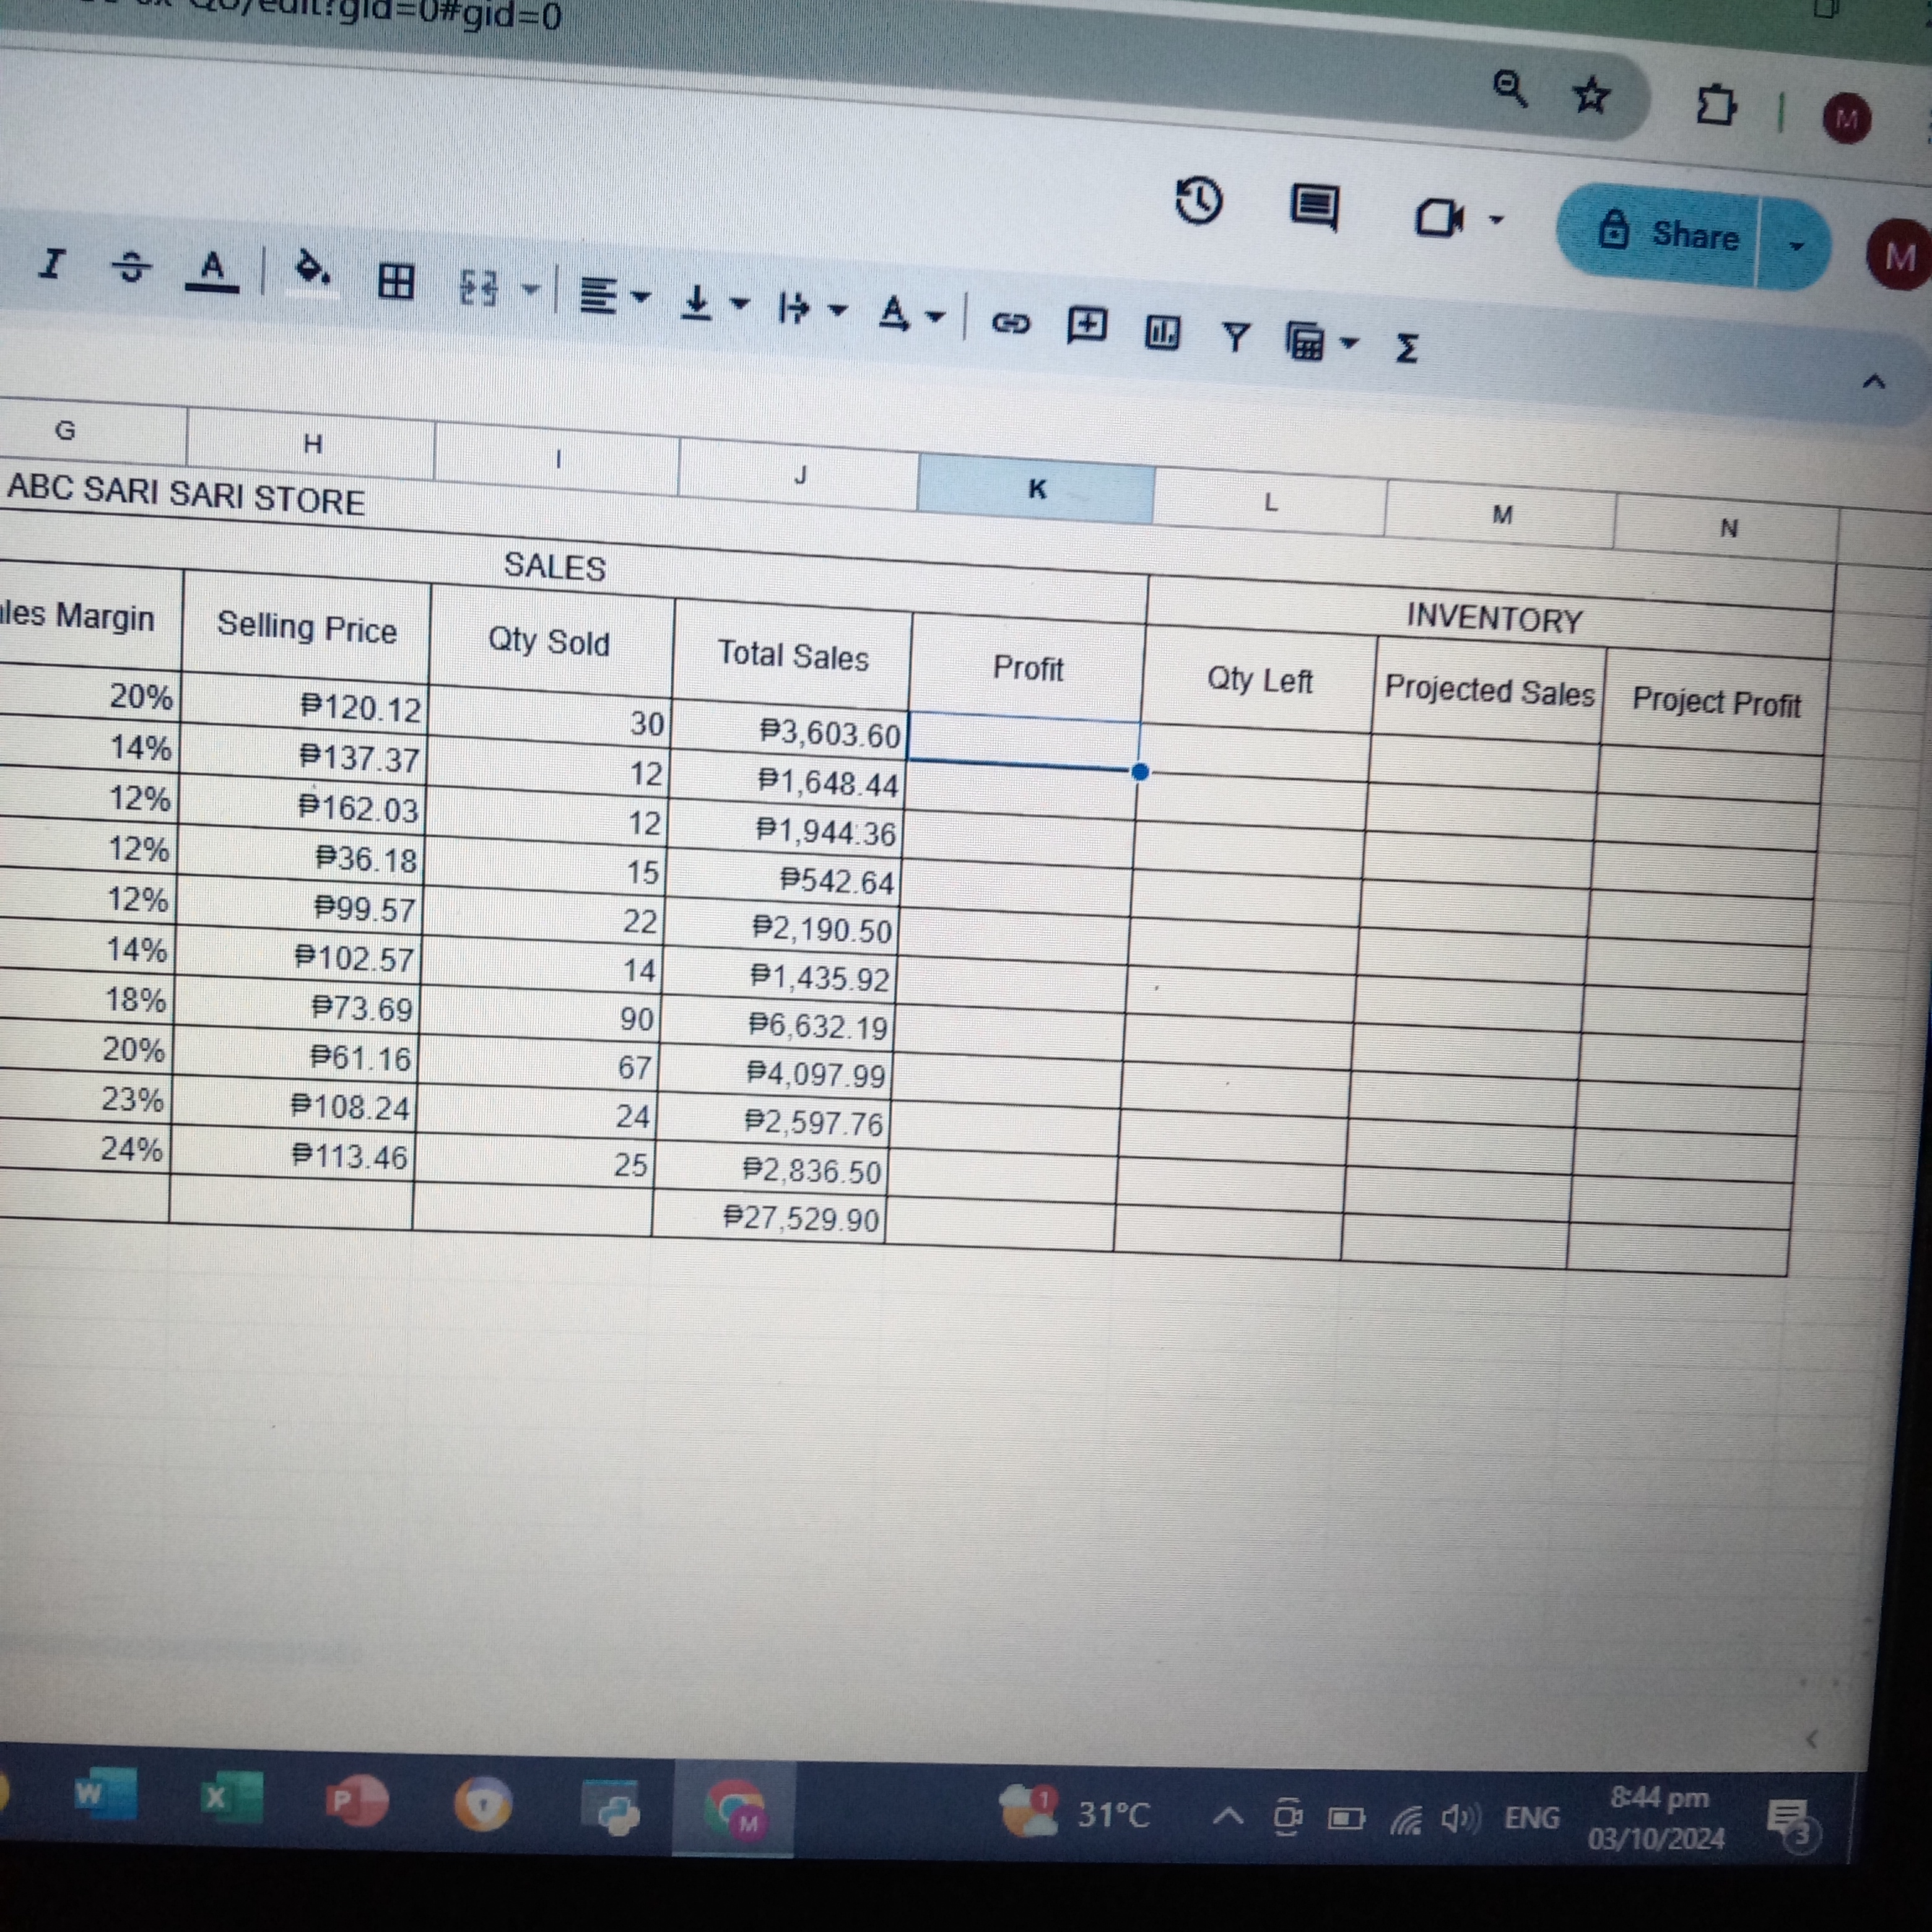Open the comments history icon
Image resolution: width=1932 pixels, height=1932 pixels.
tap(1314, 208)
